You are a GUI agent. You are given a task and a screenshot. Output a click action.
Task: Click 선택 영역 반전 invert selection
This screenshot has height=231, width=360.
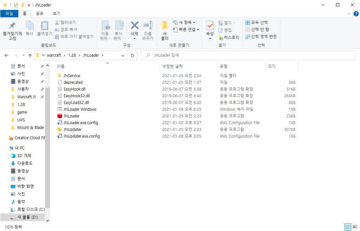point(261,36)
